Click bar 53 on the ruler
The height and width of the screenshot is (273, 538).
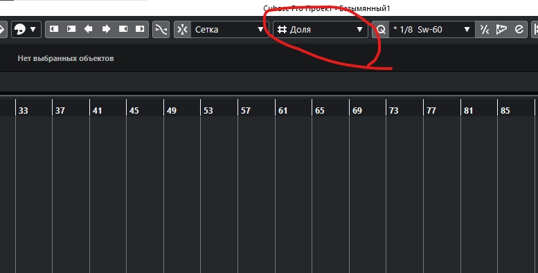pos(208,111)
